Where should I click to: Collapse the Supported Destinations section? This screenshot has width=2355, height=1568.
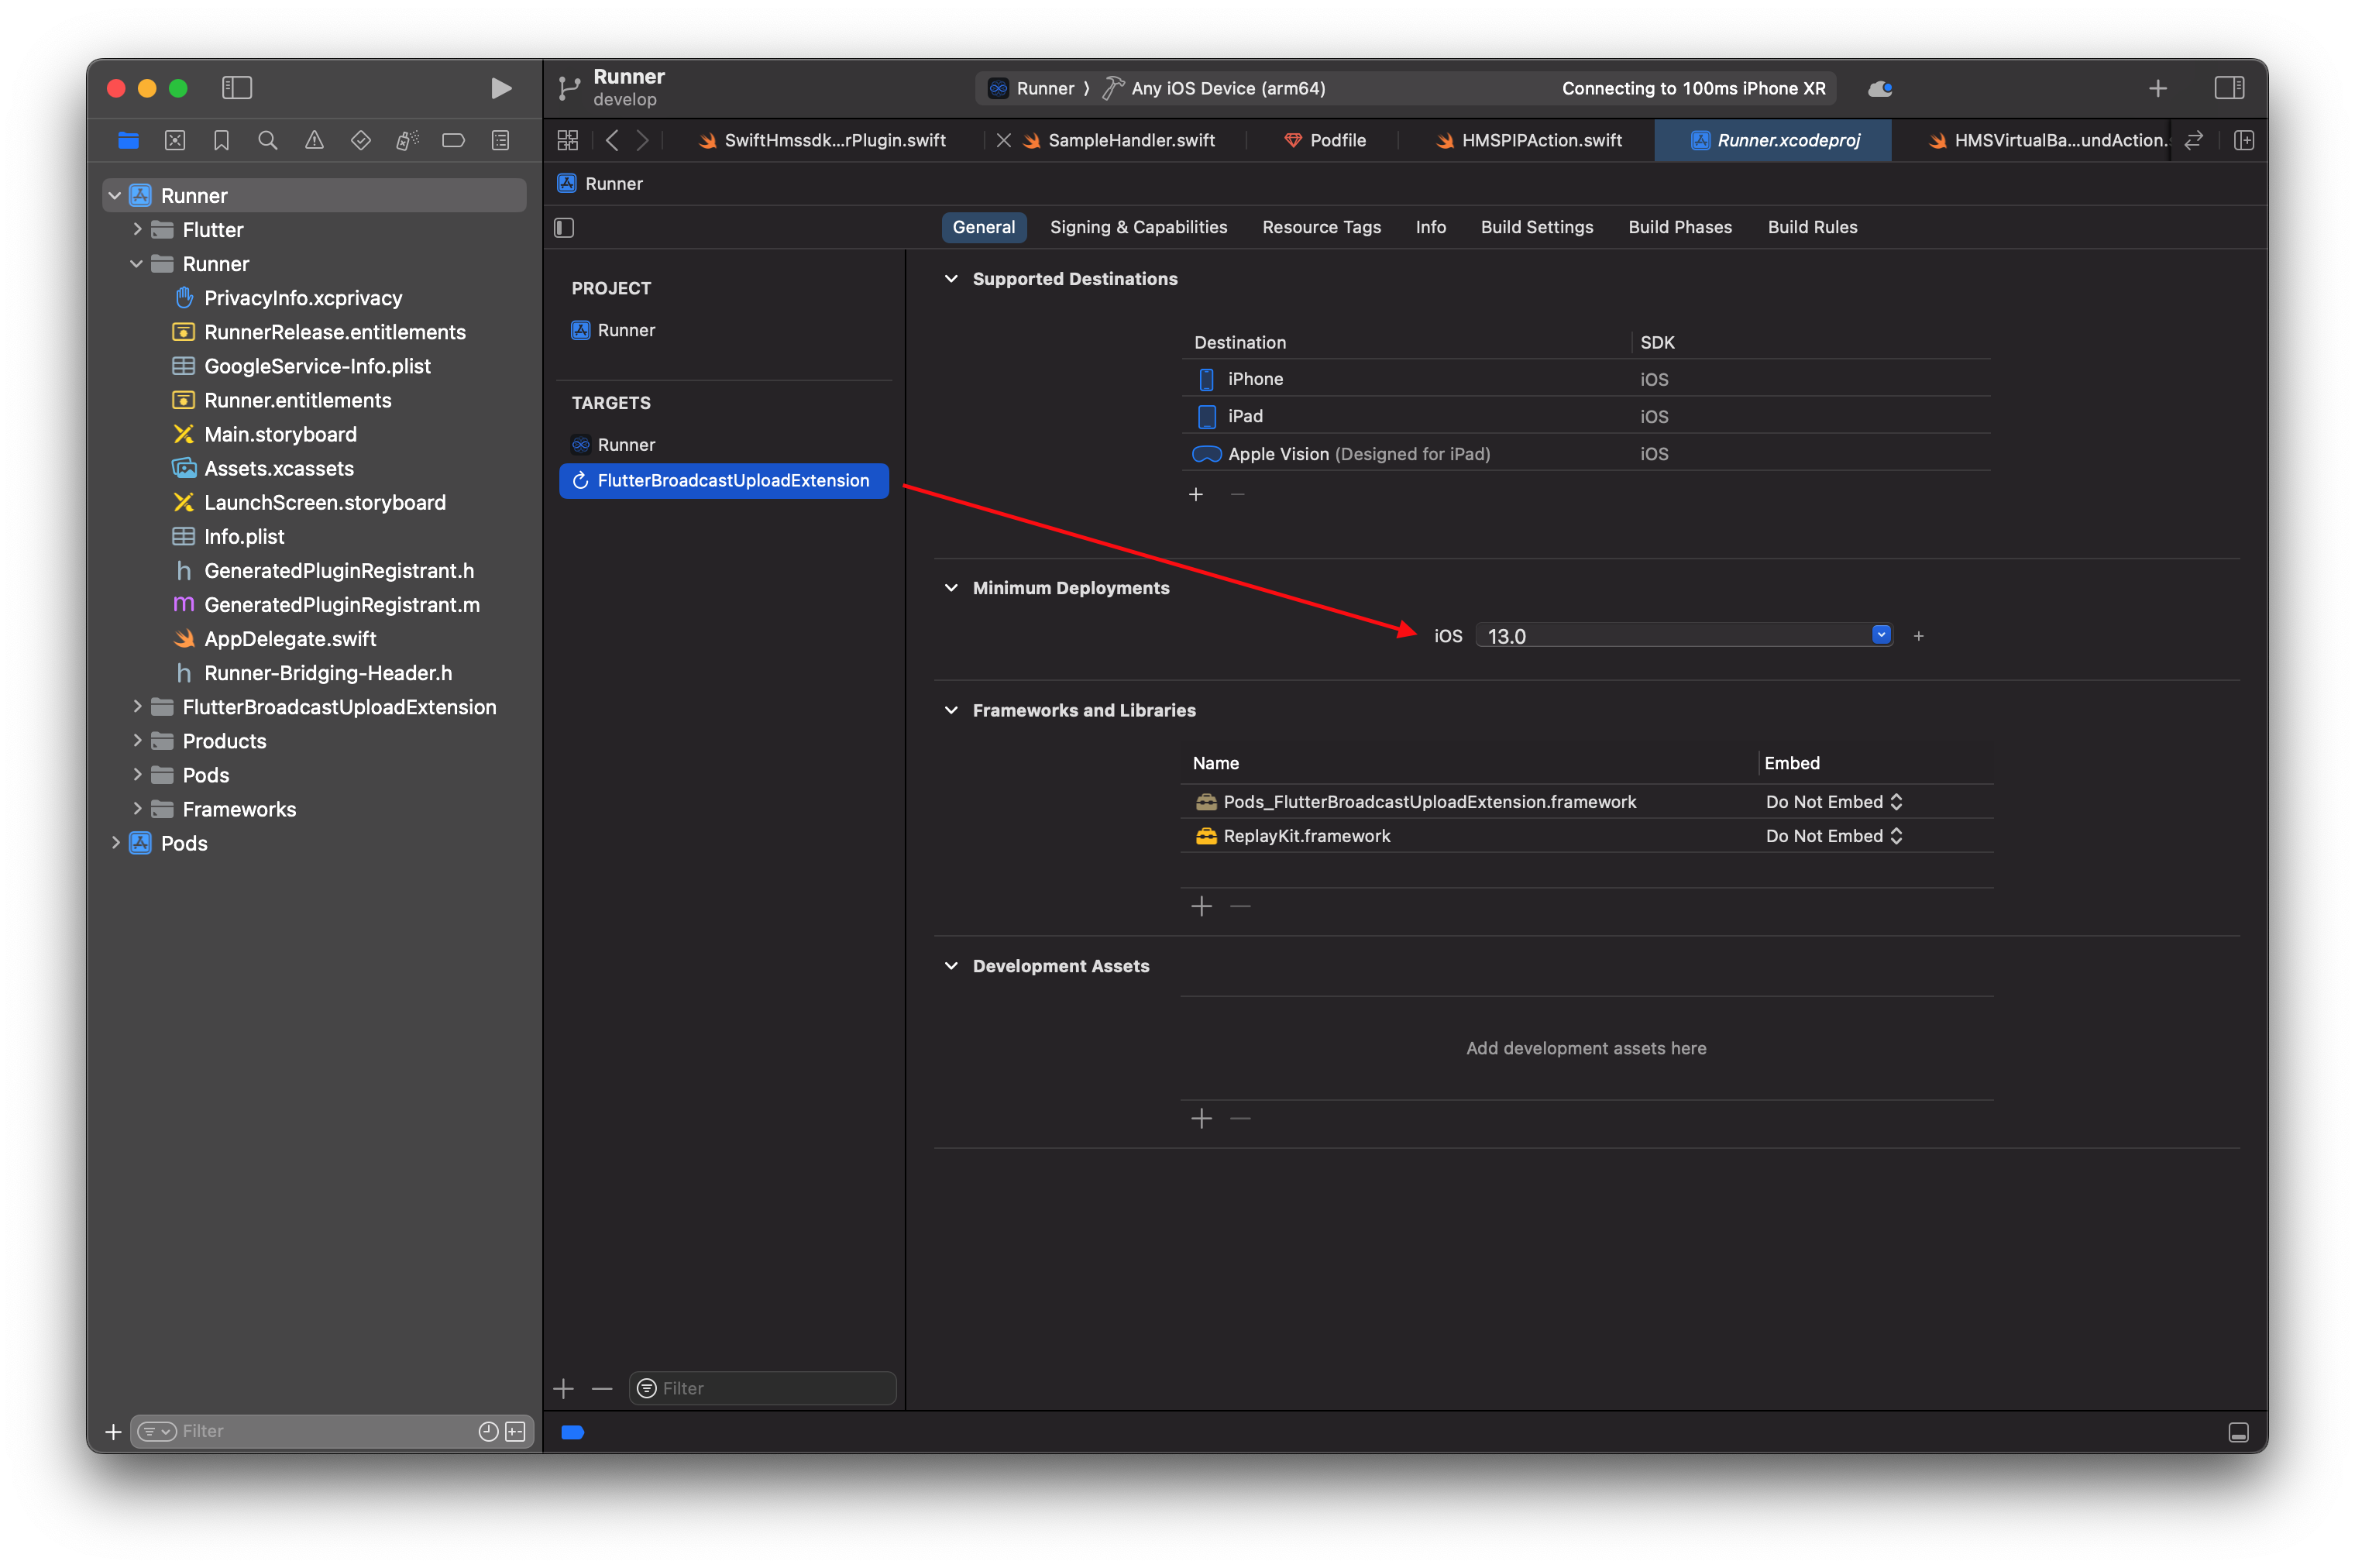coord(951,279)
